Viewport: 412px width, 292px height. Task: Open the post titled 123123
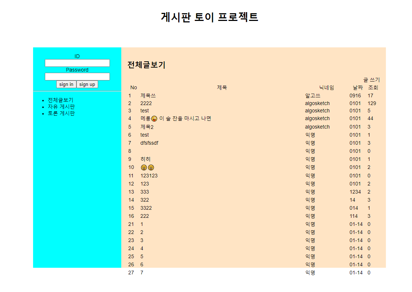[x=149, y=176]
